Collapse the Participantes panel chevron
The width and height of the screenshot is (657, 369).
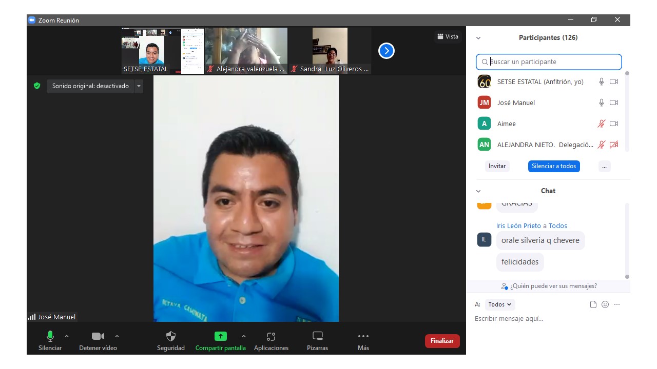click(x=478, y=38)
